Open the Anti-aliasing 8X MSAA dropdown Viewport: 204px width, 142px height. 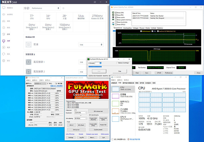[81, 118]
